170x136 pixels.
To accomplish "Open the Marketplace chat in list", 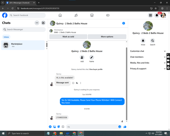I will point(23,45).
